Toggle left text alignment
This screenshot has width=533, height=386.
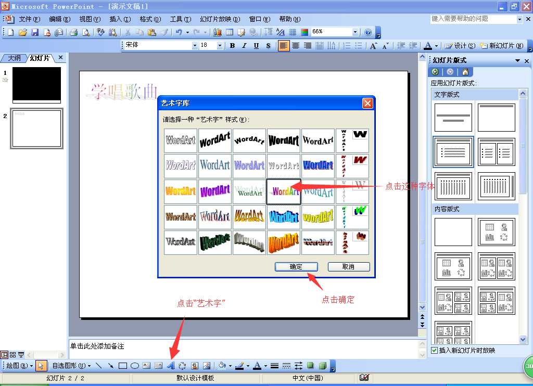(x=284, y=46)
